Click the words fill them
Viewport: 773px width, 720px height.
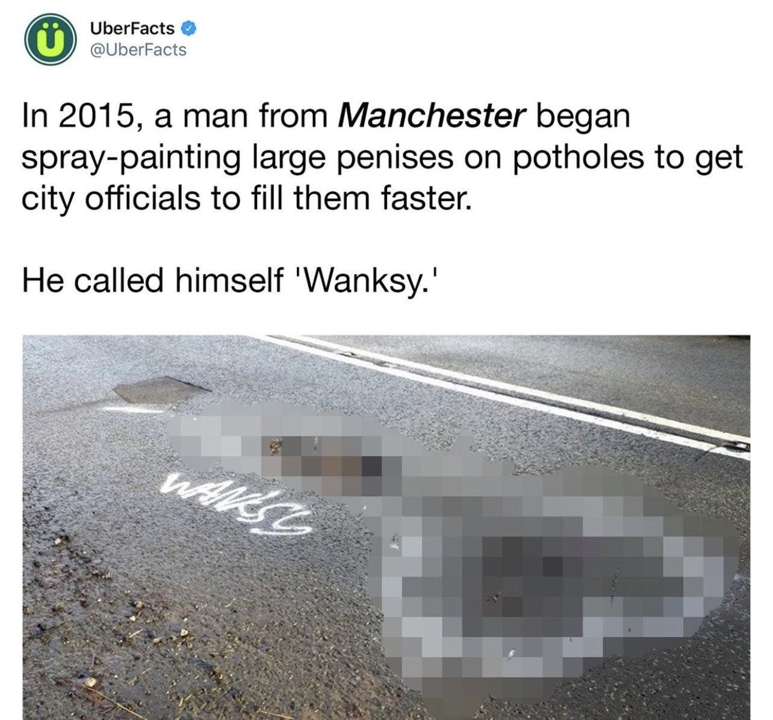coord(308,198)
